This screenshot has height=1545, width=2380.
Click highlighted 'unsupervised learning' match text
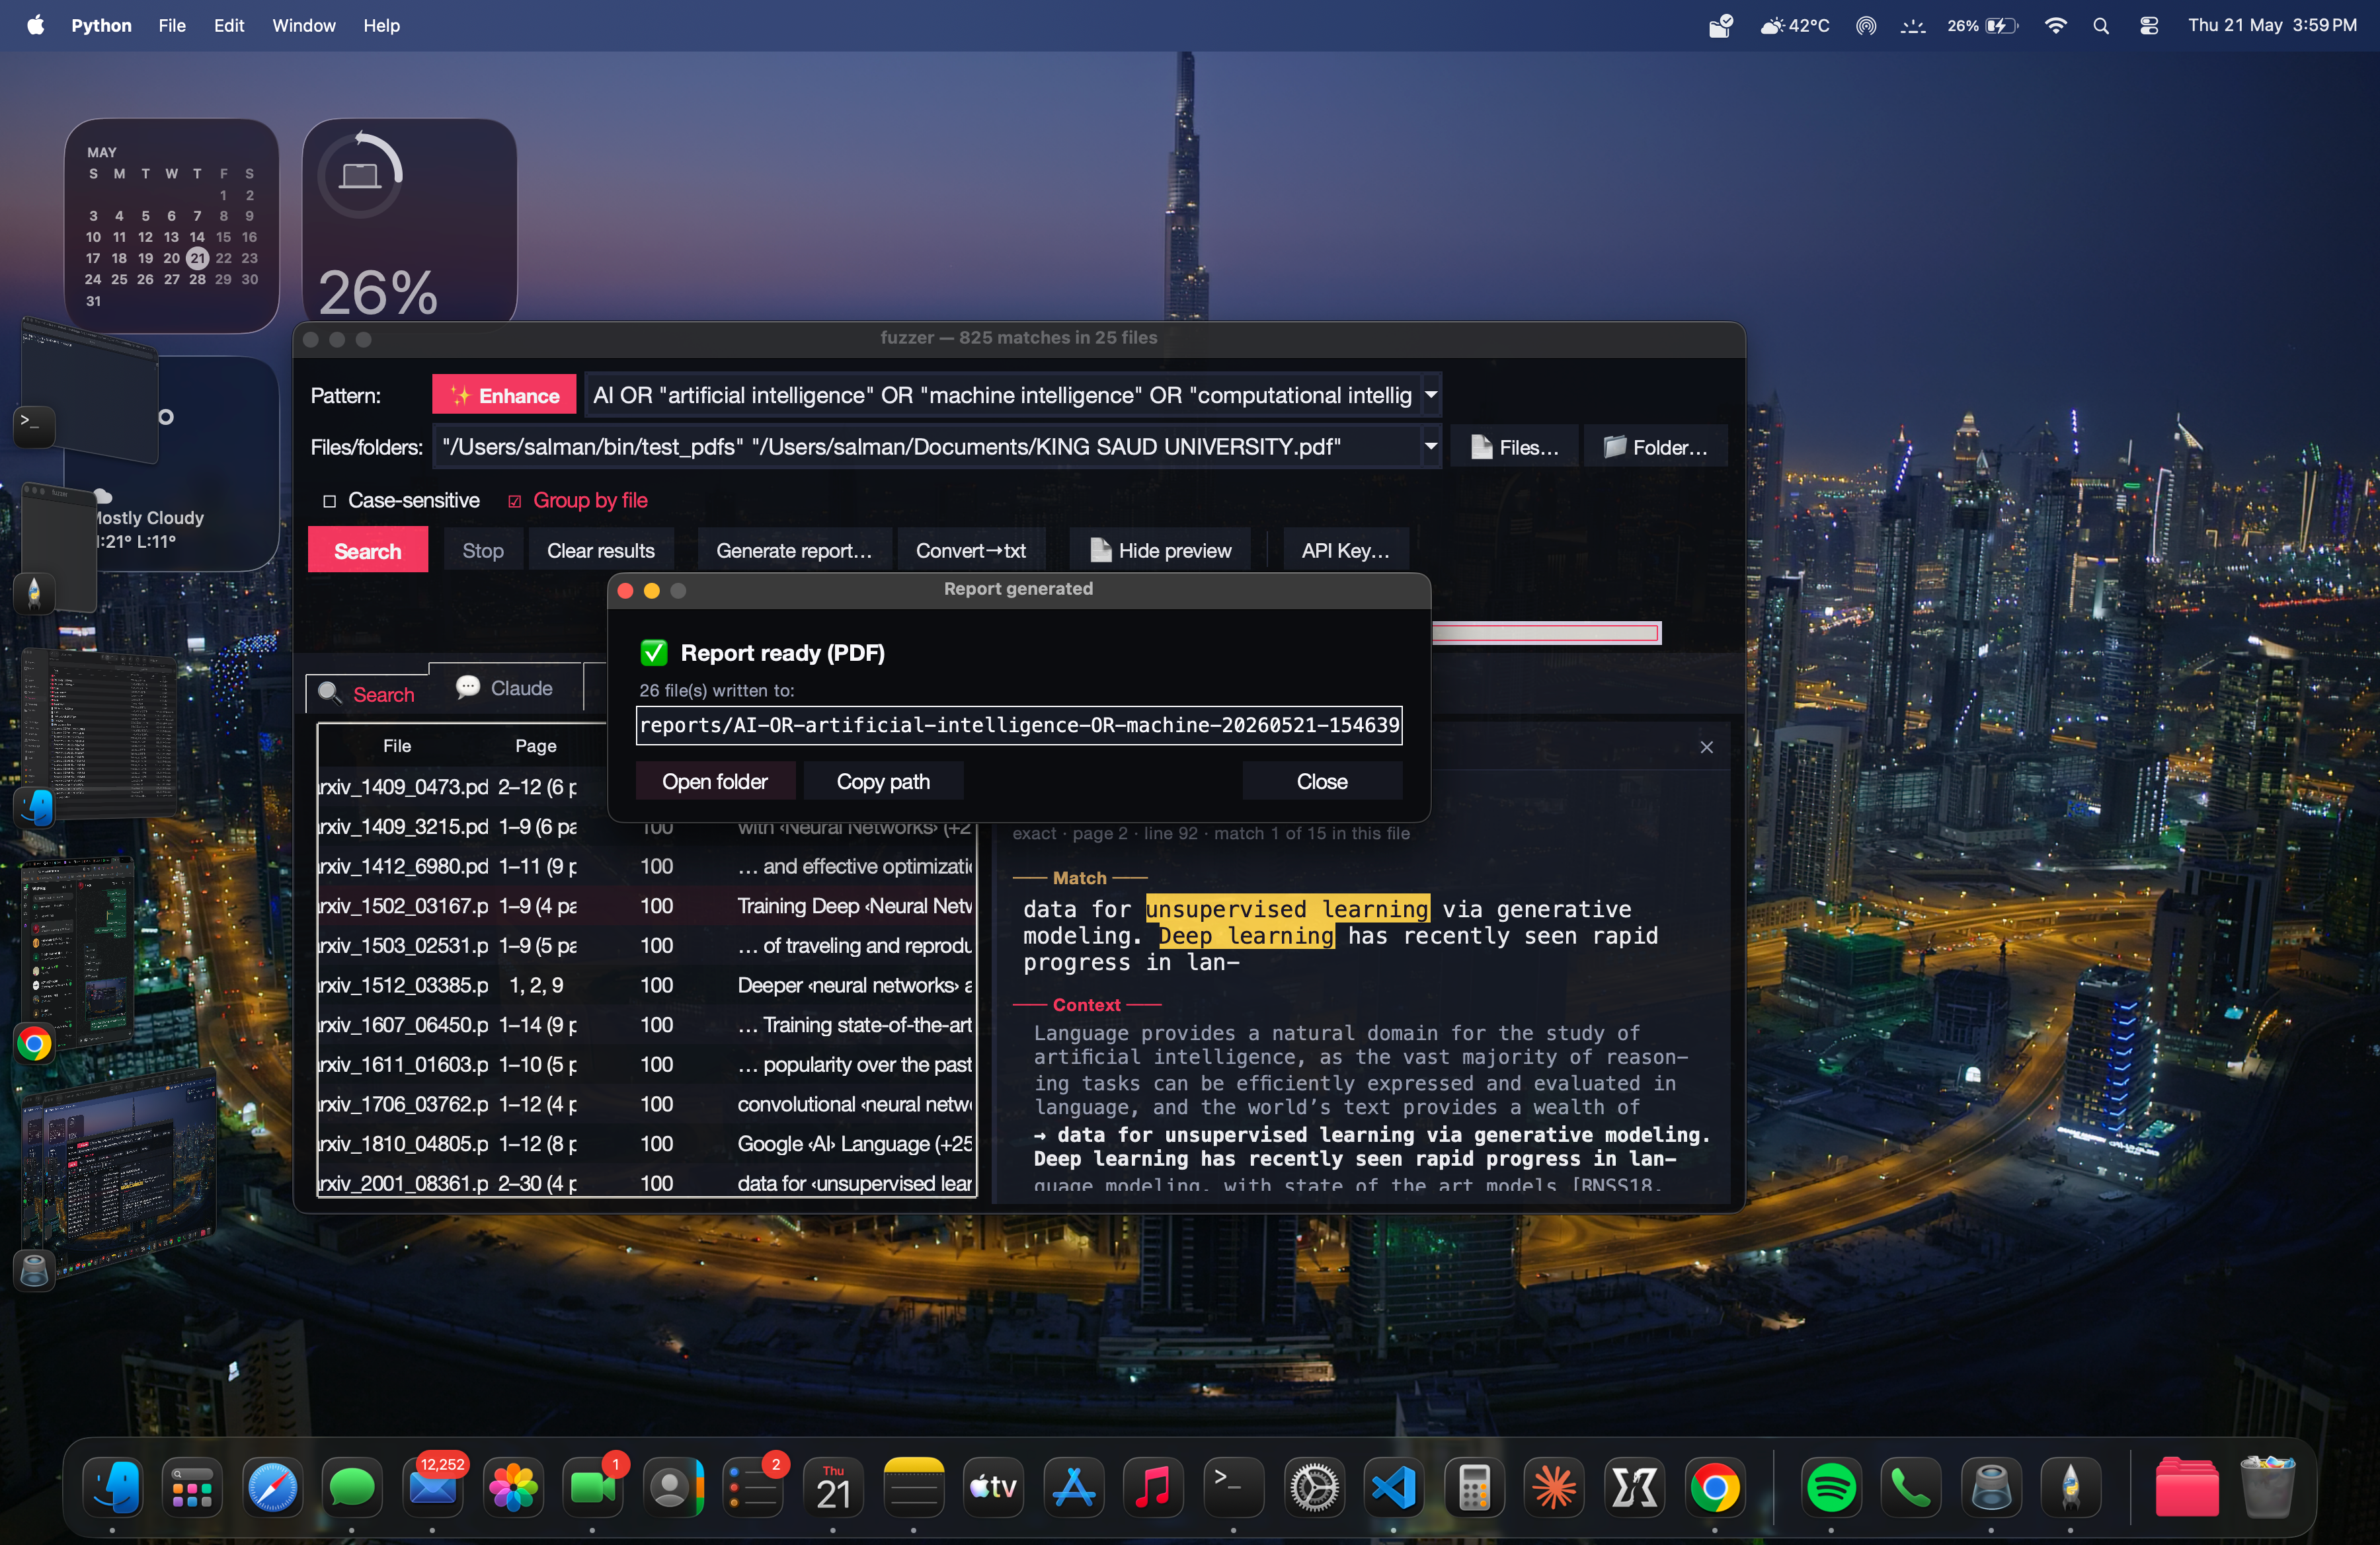coord(1288,909)
